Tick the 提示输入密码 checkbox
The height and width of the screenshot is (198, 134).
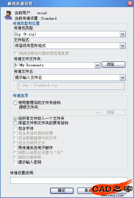point(15,162)
